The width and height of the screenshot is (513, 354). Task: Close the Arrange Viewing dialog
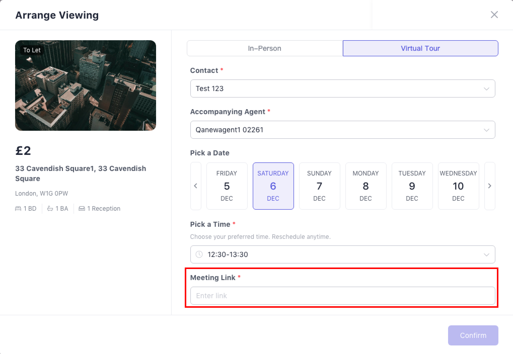coord(494,15)
